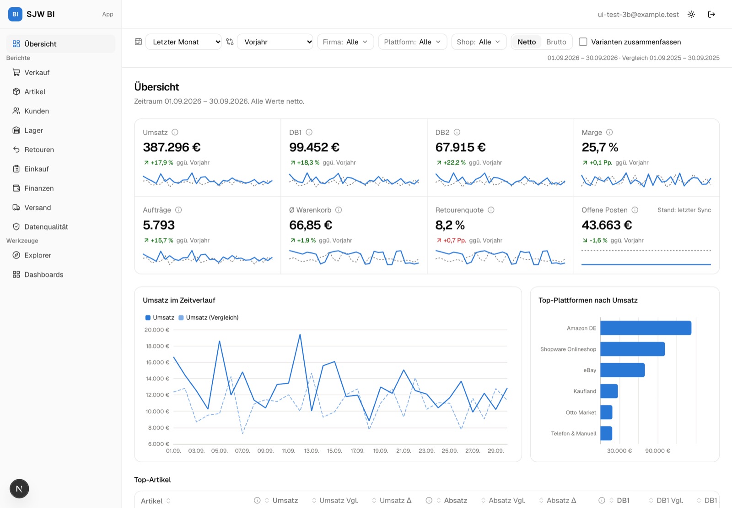Enable Varianten zusammenfassen checkbox
This screenshot has height=508, width=732.
click(583, 42)
